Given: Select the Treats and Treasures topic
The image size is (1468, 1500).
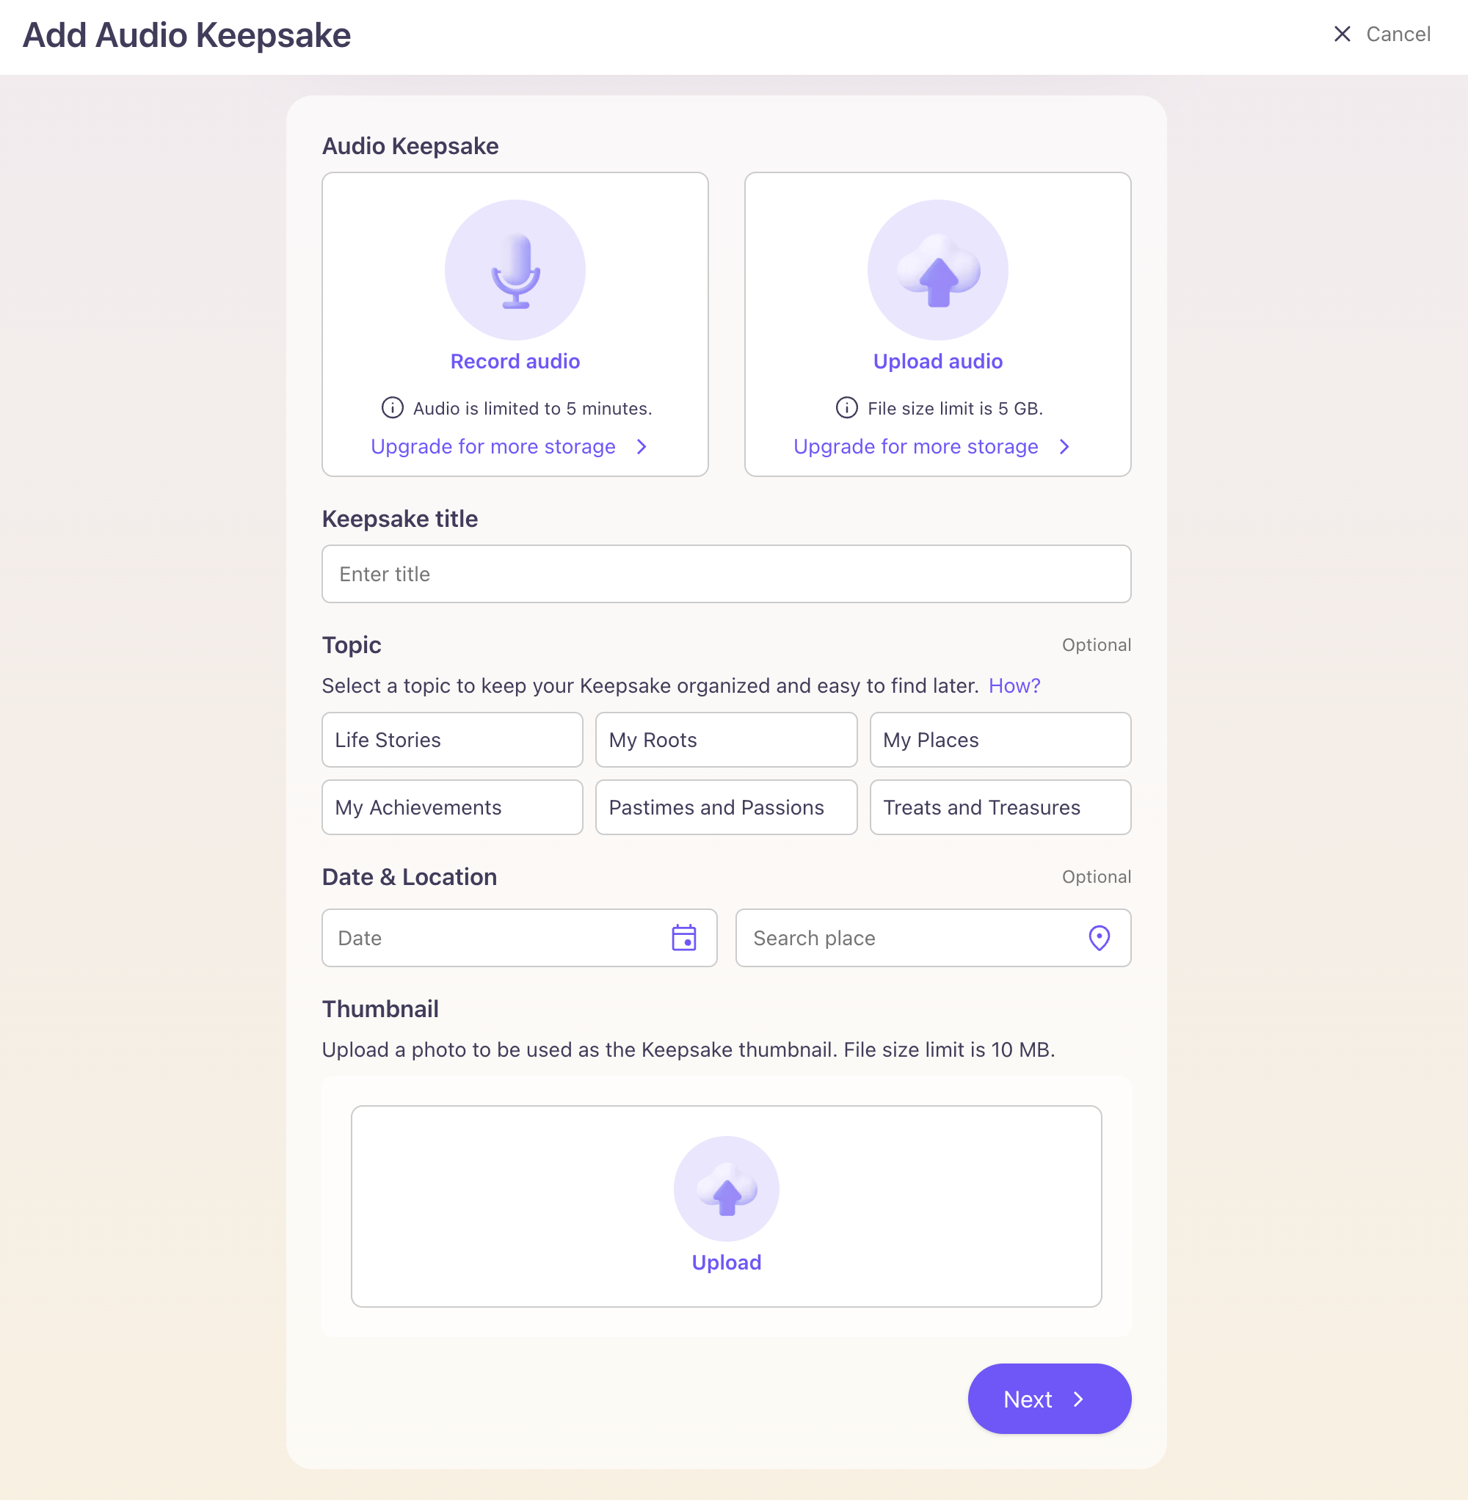Looking at the screenshot, I should click(x=1000, y=807).
